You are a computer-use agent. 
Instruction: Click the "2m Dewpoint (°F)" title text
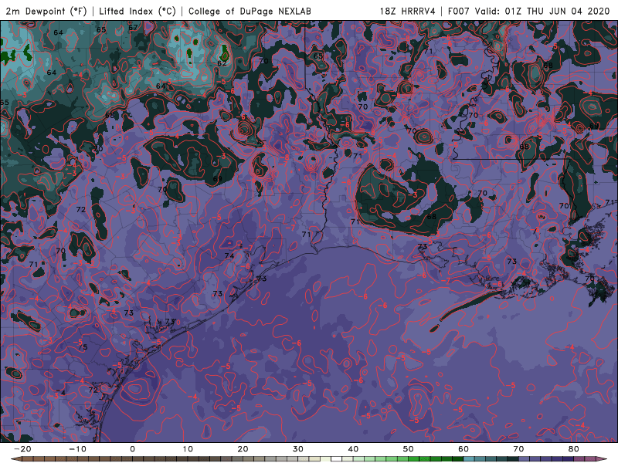click(46, 11)
